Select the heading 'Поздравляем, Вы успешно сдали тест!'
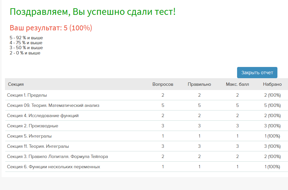 click(x=93, y=12)
